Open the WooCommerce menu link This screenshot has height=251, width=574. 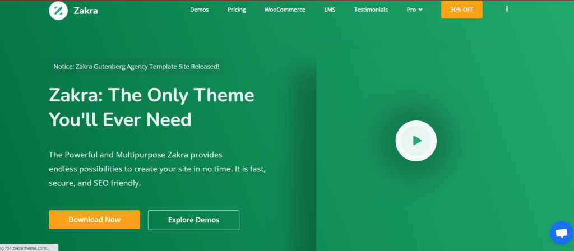285,10
